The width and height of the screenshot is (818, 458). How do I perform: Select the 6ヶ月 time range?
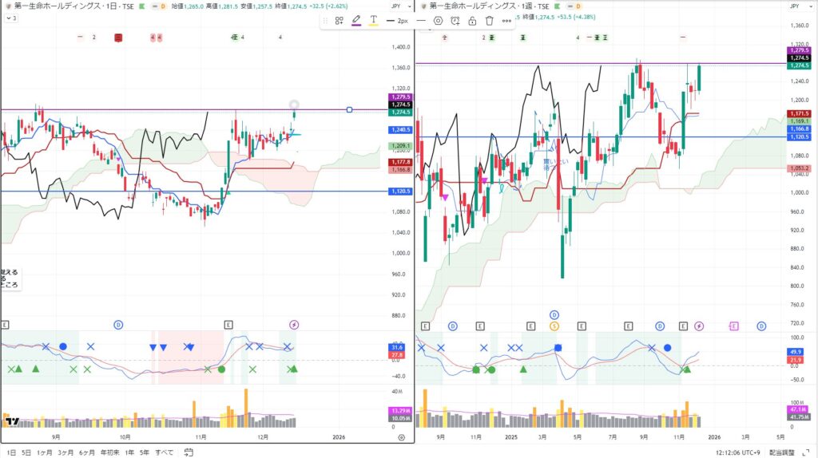coord(87,452)
